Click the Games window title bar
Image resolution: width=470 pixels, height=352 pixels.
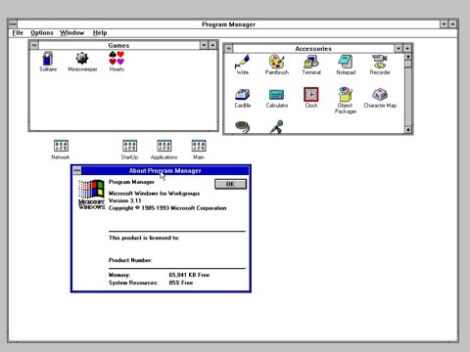[x=118, y=45]
